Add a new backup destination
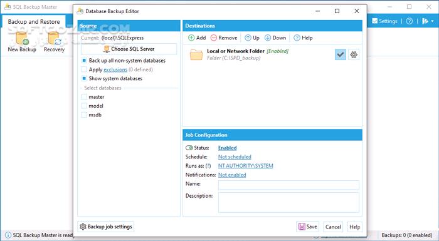 point(197,38)
